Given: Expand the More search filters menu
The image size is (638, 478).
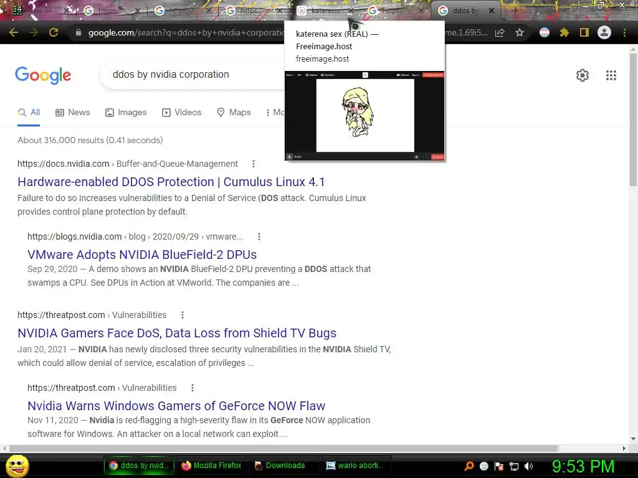Looking at the screenshot, I should click(275, 113).
